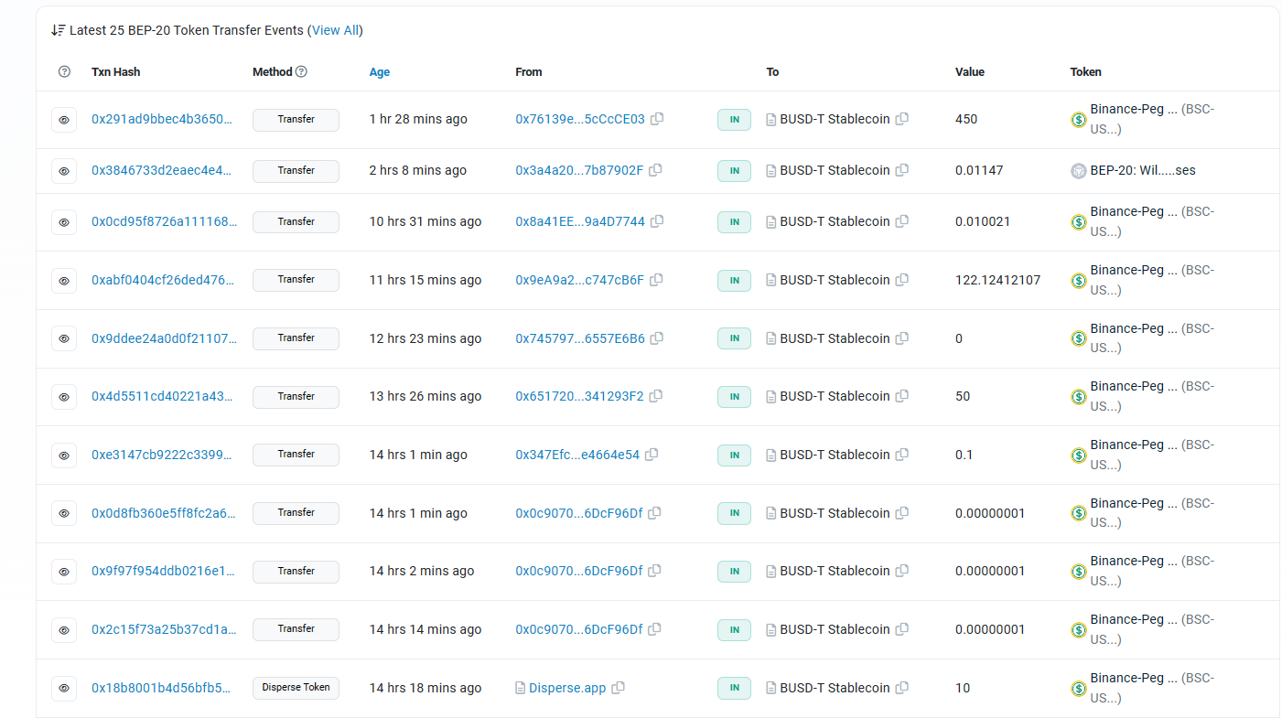This screenshot has height=718, width=1282.
Task: Toggle eye preview for transaction 0x18b8001b4d56bfb5
Action: pyautogui.click(x=64, y=688)
